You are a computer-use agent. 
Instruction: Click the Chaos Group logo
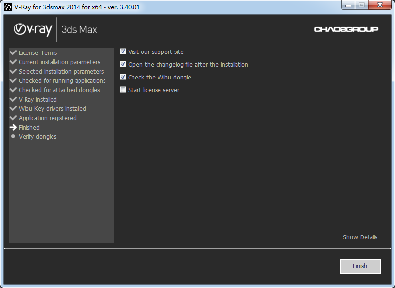[346, 29]
